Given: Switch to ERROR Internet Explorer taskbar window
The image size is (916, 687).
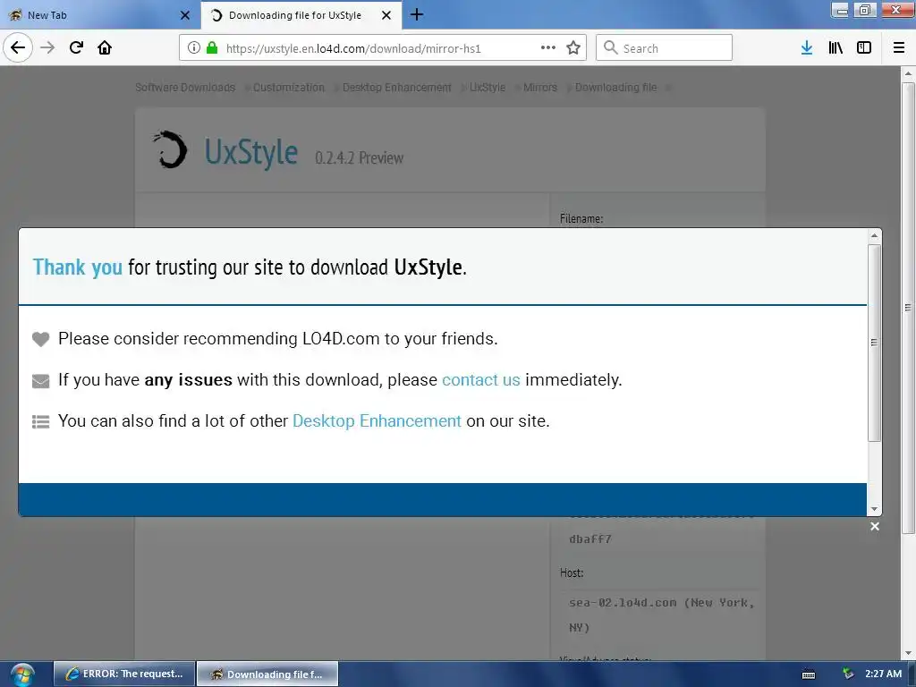Looking at the screenshot, I should (x=124, y=674).
